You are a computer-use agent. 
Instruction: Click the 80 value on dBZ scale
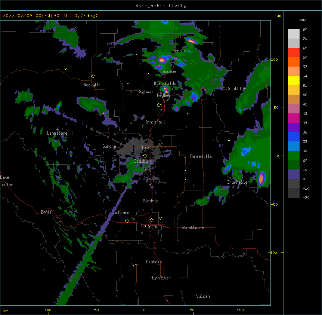[x=305, y=30]
